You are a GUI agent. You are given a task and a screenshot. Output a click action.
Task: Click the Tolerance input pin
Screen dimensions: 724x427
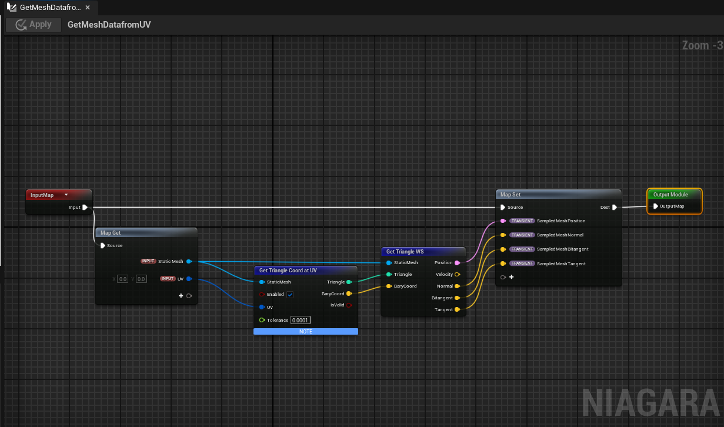pyautogui.click(x=262, y=321)
